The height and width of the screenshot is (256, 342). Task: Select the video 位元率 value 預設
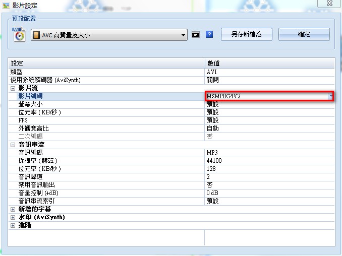coord(213,112)
